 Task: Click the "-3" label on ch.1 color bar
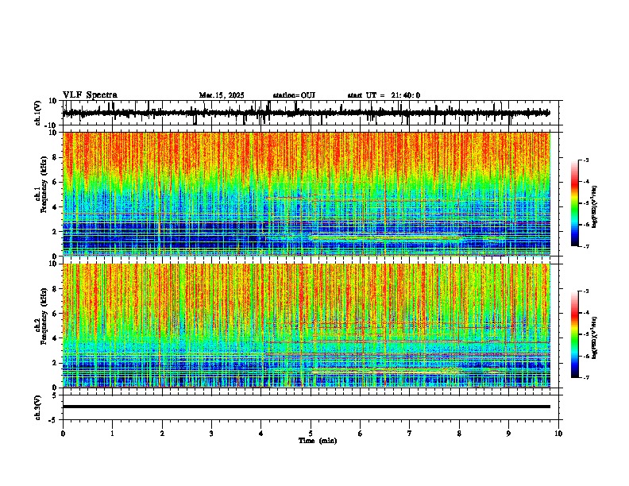(585, 160)
